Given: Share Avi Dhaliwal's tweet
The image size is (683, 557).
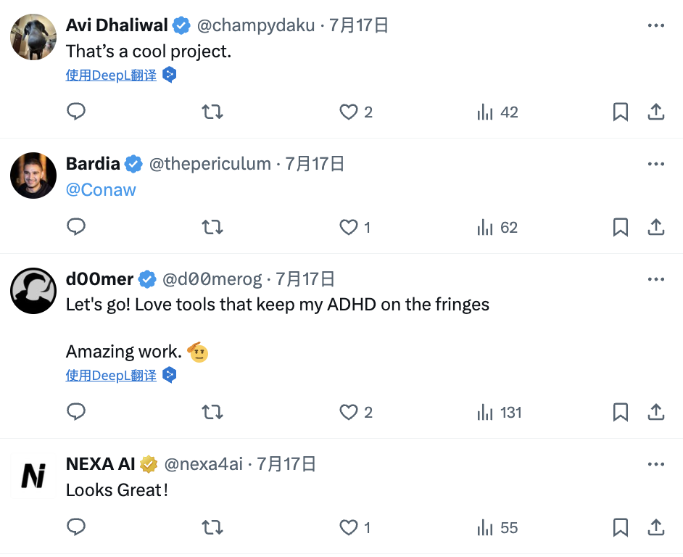Looking at the screenshot, I should point(655,112).
